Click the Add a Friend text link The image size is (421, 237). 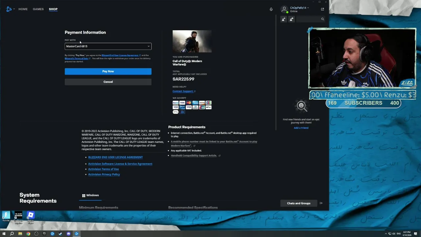pyautogui.click(x=301, y=128)
